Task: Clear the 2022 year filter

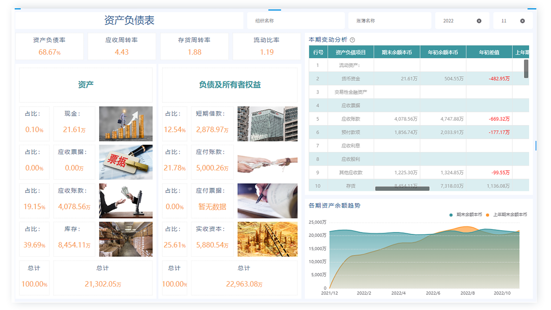Action: coord(479,21)
